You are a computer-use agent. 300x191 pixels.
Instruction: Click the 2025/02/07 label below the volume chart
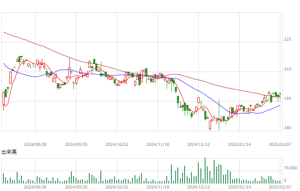(x=280, y=187)
